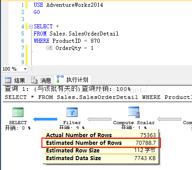The width and height of the screenshot is (192, 170).
Task: Click the SELECT operator icon in the plan
Action: [18, 112]
